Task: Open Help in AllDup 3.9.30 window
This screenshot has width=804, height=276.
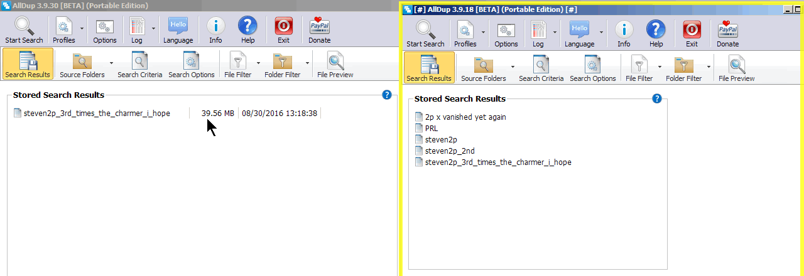Action: [247, 30]
